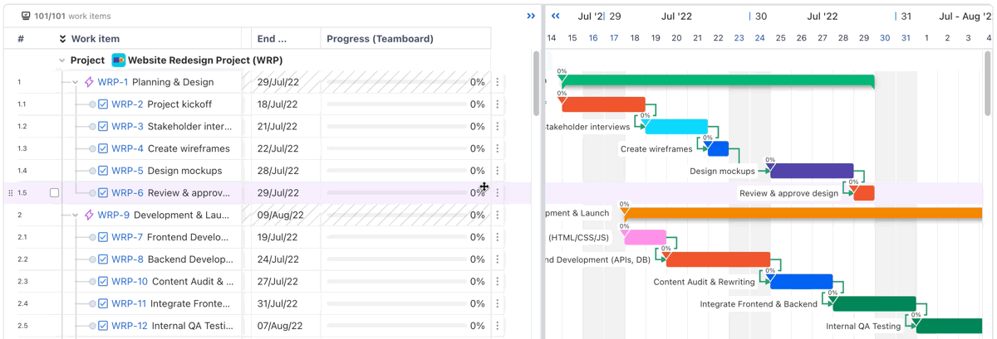
Task: Click the Website Redesign Project avatar icon
Action: point(119,61)
